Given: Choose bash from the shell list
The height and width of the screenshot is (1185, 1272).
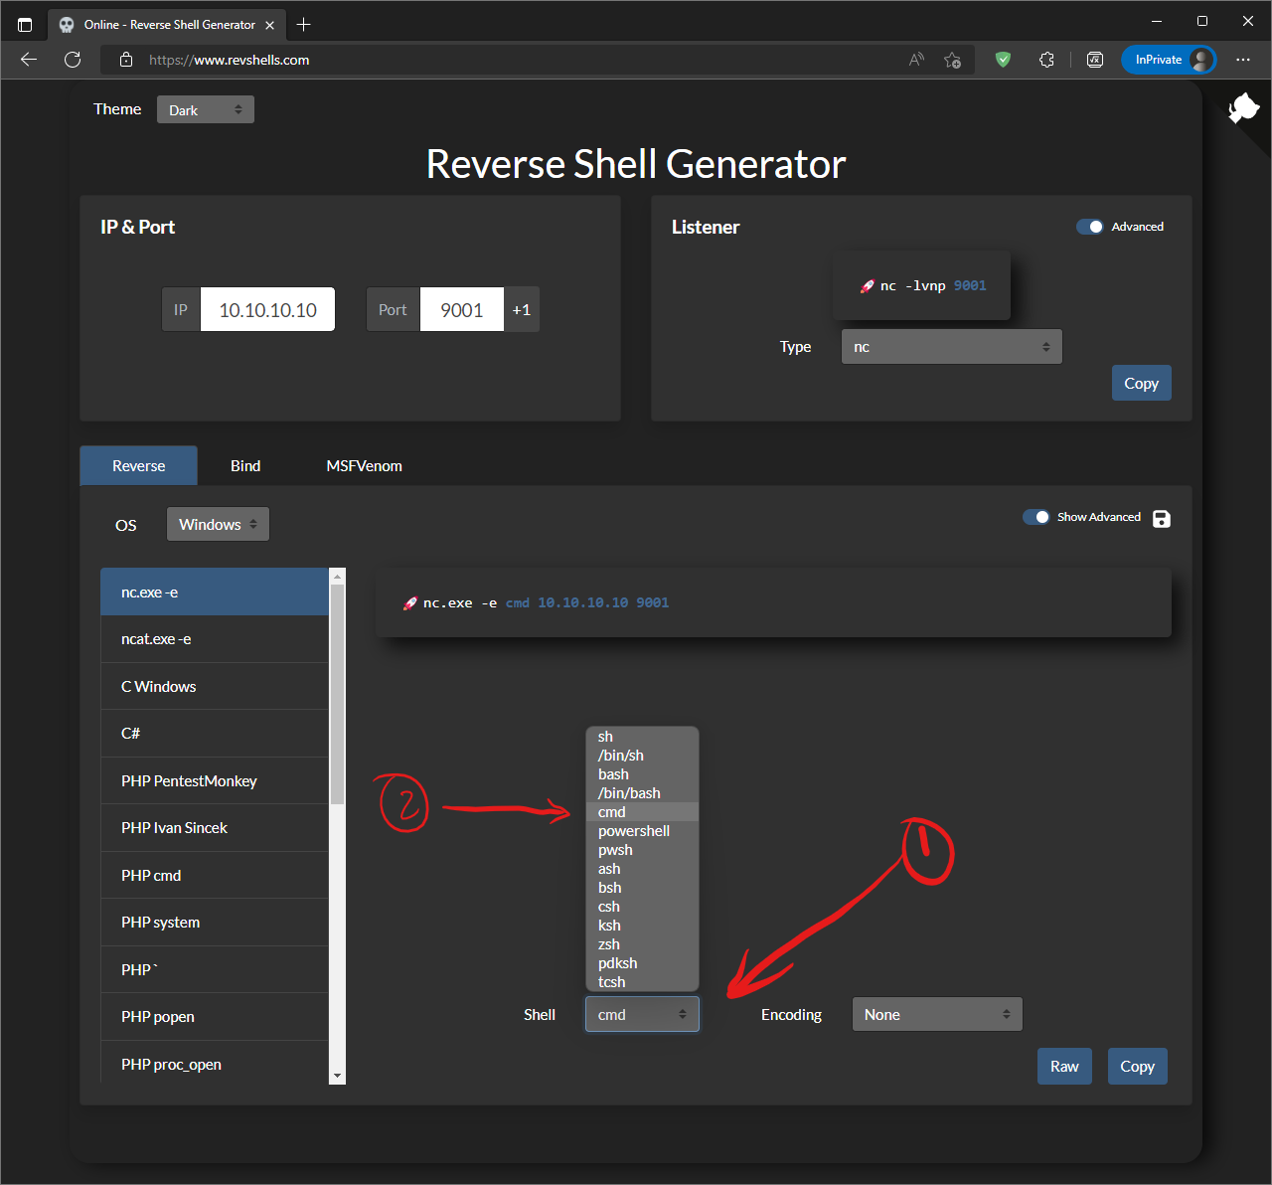Looking at the screenshot, I should click(642, 774).
